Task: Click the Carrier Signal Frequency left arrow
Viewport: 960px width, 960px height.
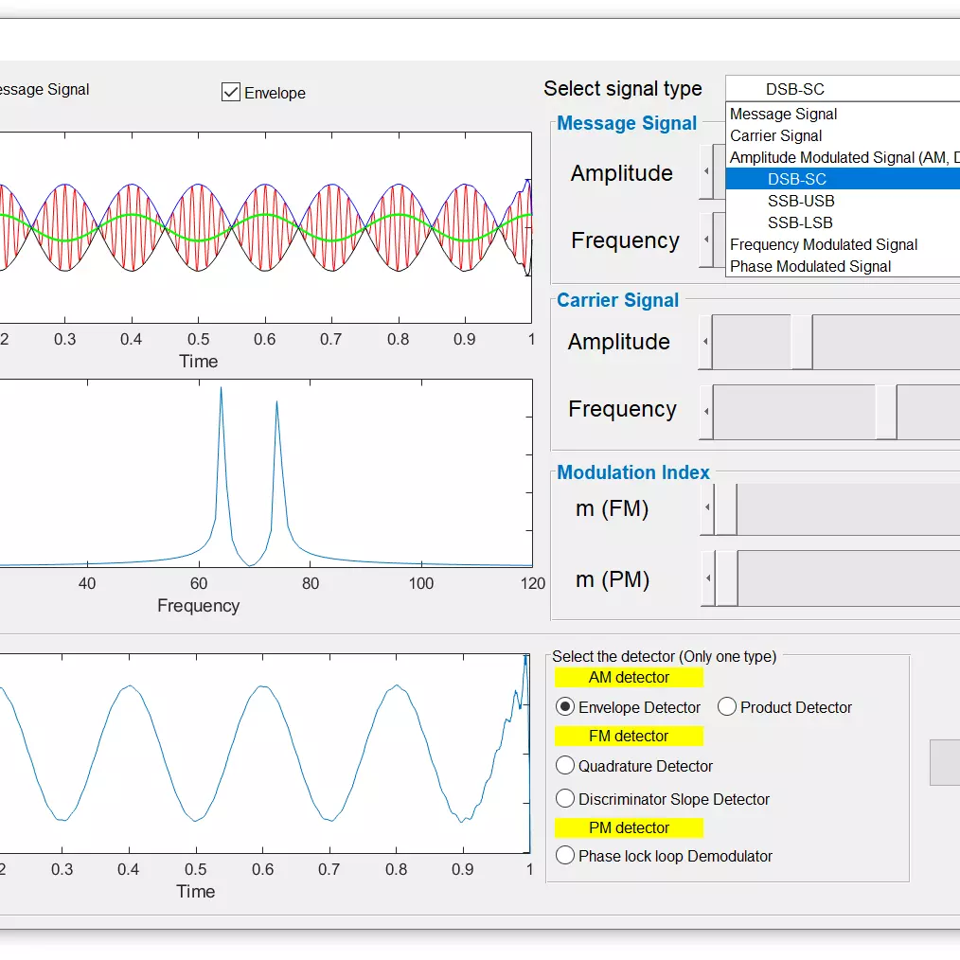Action: [704, 411]
